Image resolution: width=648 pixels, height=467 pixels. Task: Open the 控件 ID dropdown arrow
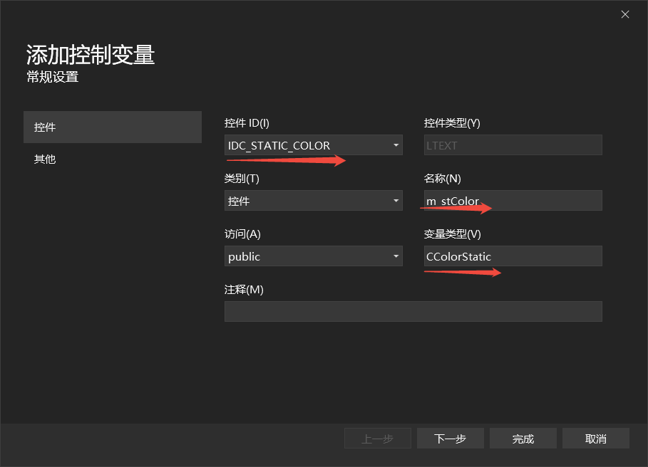pos(395,145)
